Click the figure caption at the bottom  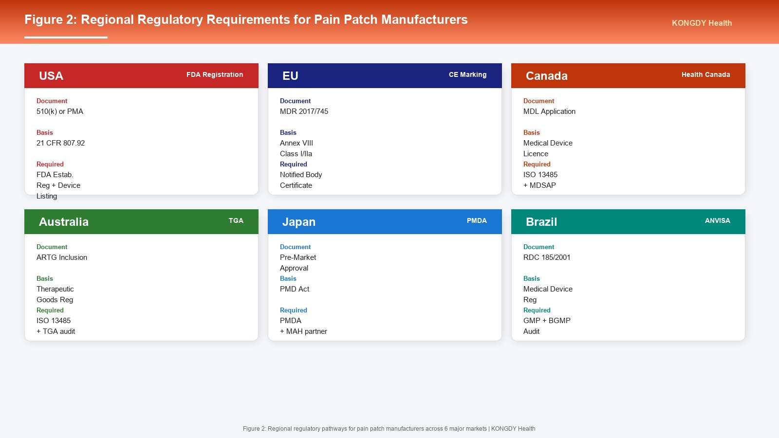point(389,429)
